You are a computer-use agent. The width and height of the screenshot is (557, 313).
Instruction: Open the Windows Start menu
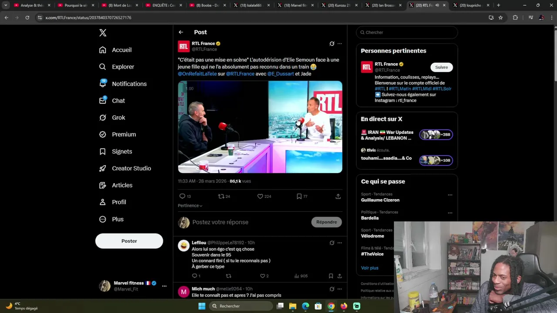[x=202, y=306]
